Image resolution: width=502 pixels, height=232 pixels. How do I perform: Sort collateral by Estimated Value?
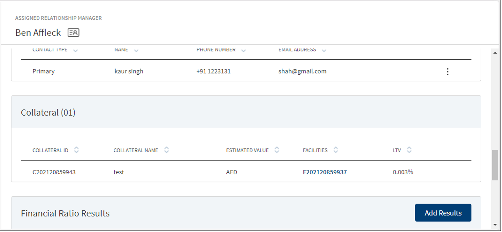click(277, 150)
